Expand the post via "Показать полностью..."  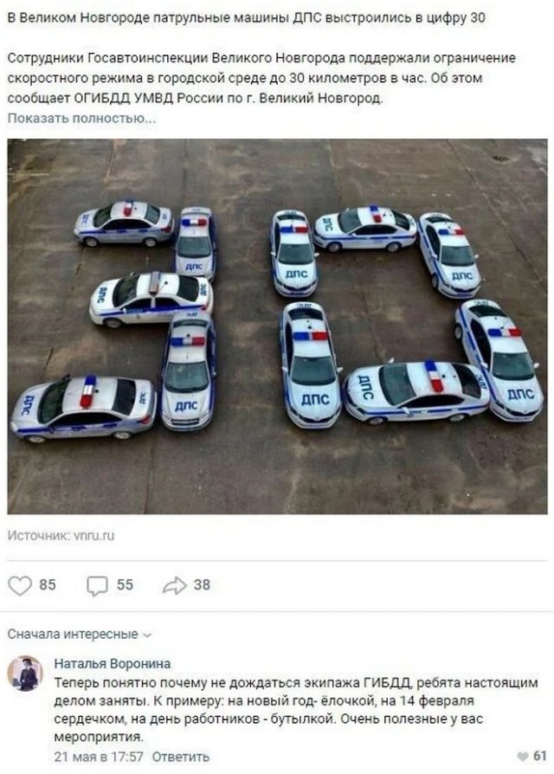(81, 119)
